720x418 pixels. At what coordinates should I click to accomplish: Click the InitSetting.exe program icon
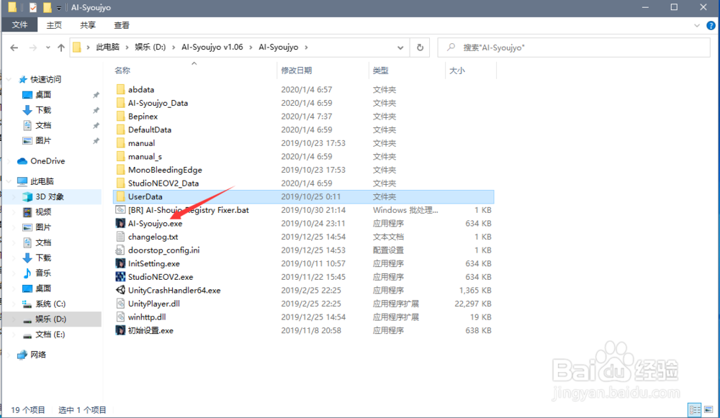[x=121, y=263]
